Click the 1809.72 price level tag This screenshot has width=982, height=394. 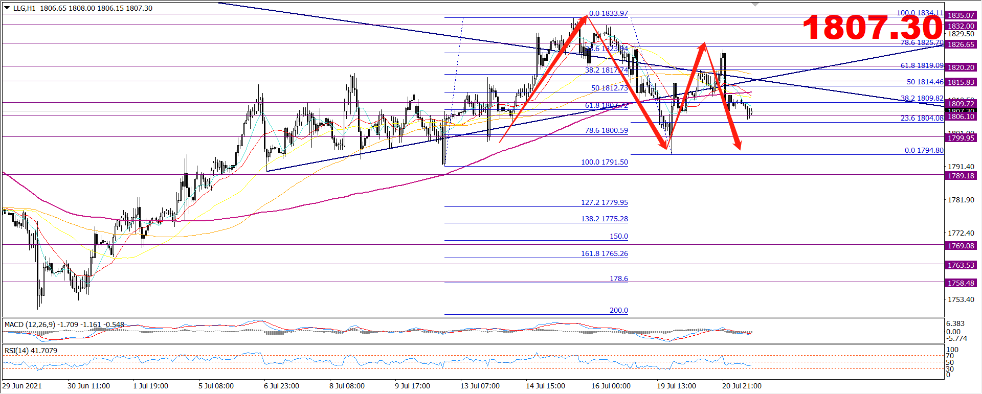click(x=961, y=104)
